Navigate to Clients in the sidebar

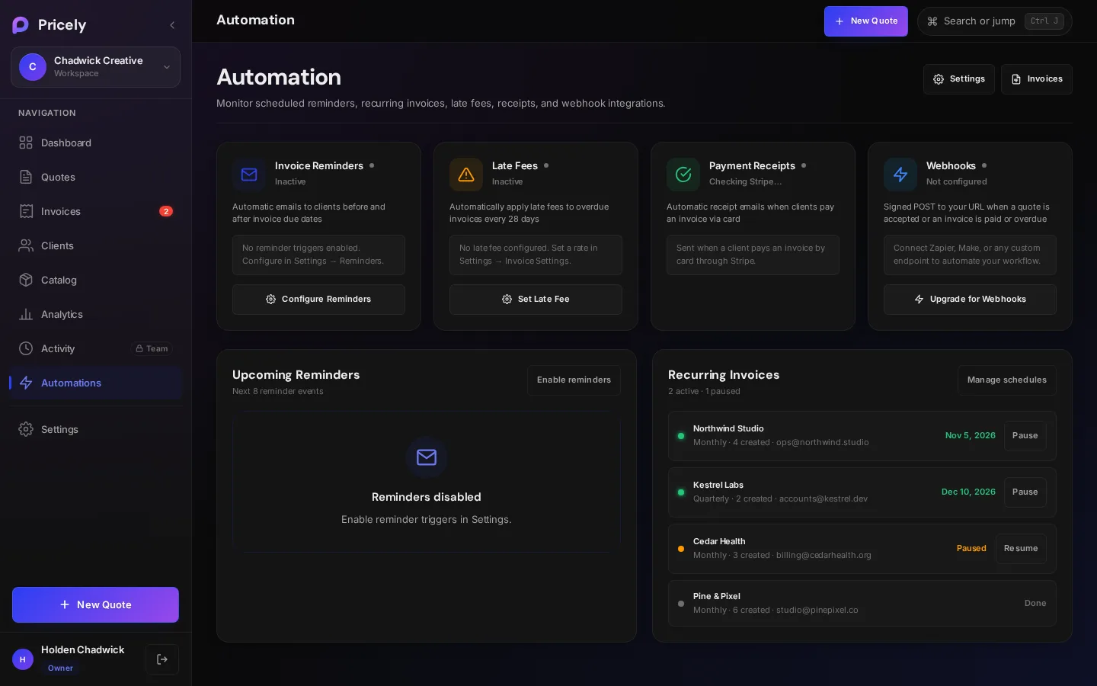(x=95, y=245)
